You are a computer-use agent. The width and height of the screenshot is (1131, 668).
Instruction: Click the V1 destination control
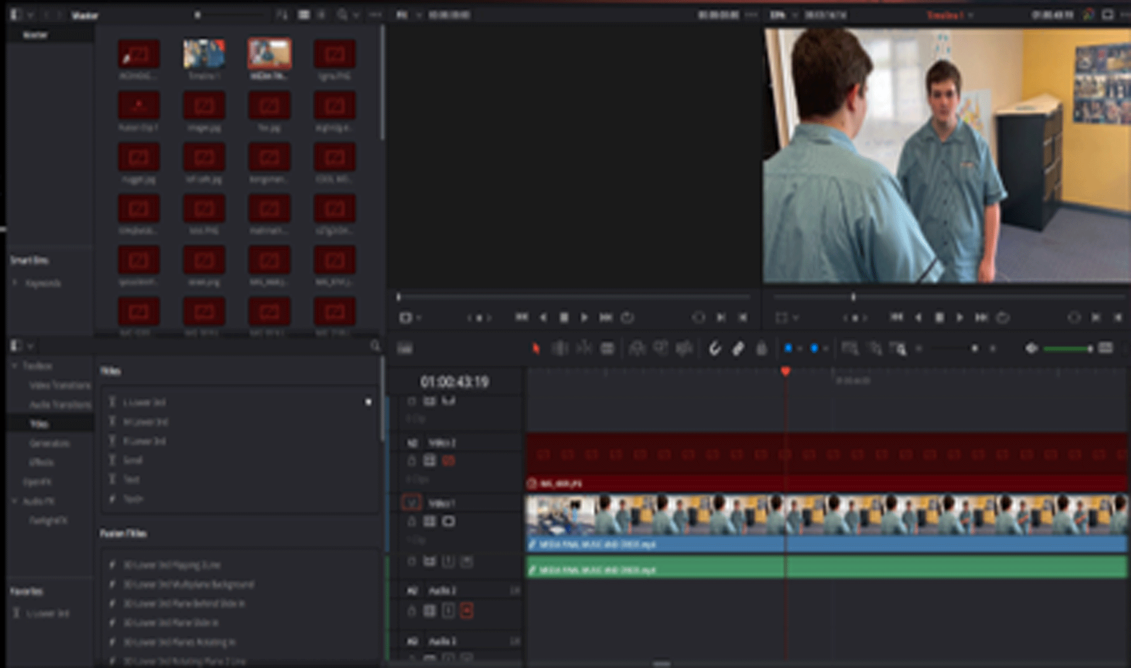pos(411,502)
